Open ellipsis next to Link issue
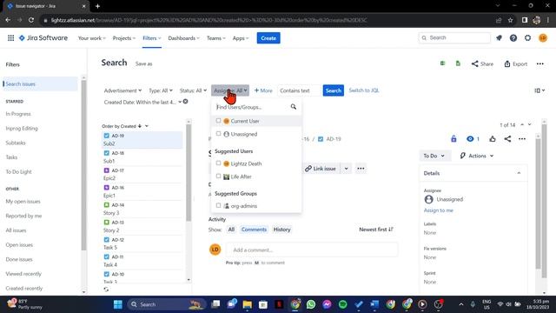This screenshot has width=556, height=313. click(361, 169)
